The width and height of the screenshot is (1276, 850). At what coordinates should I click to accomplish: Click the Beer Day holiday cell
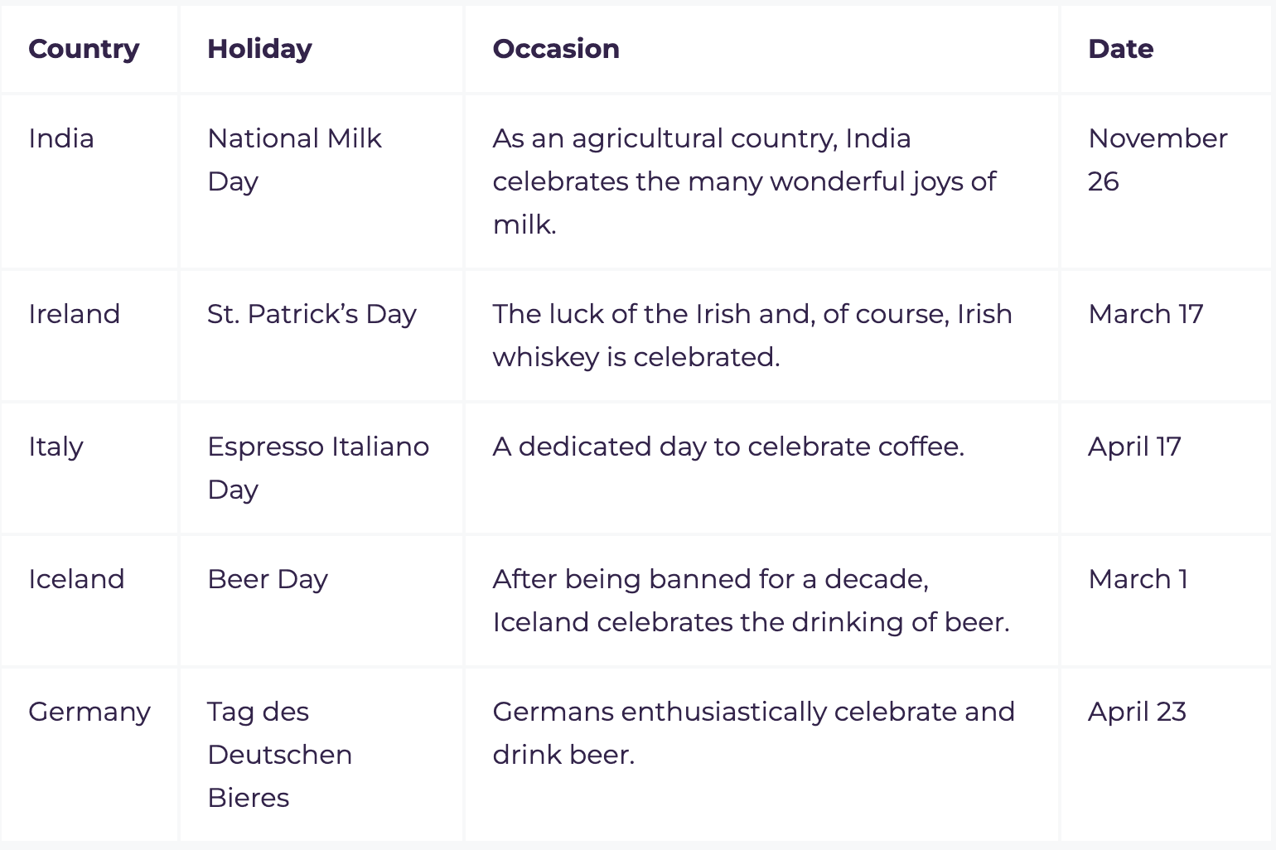pos(268,579)
